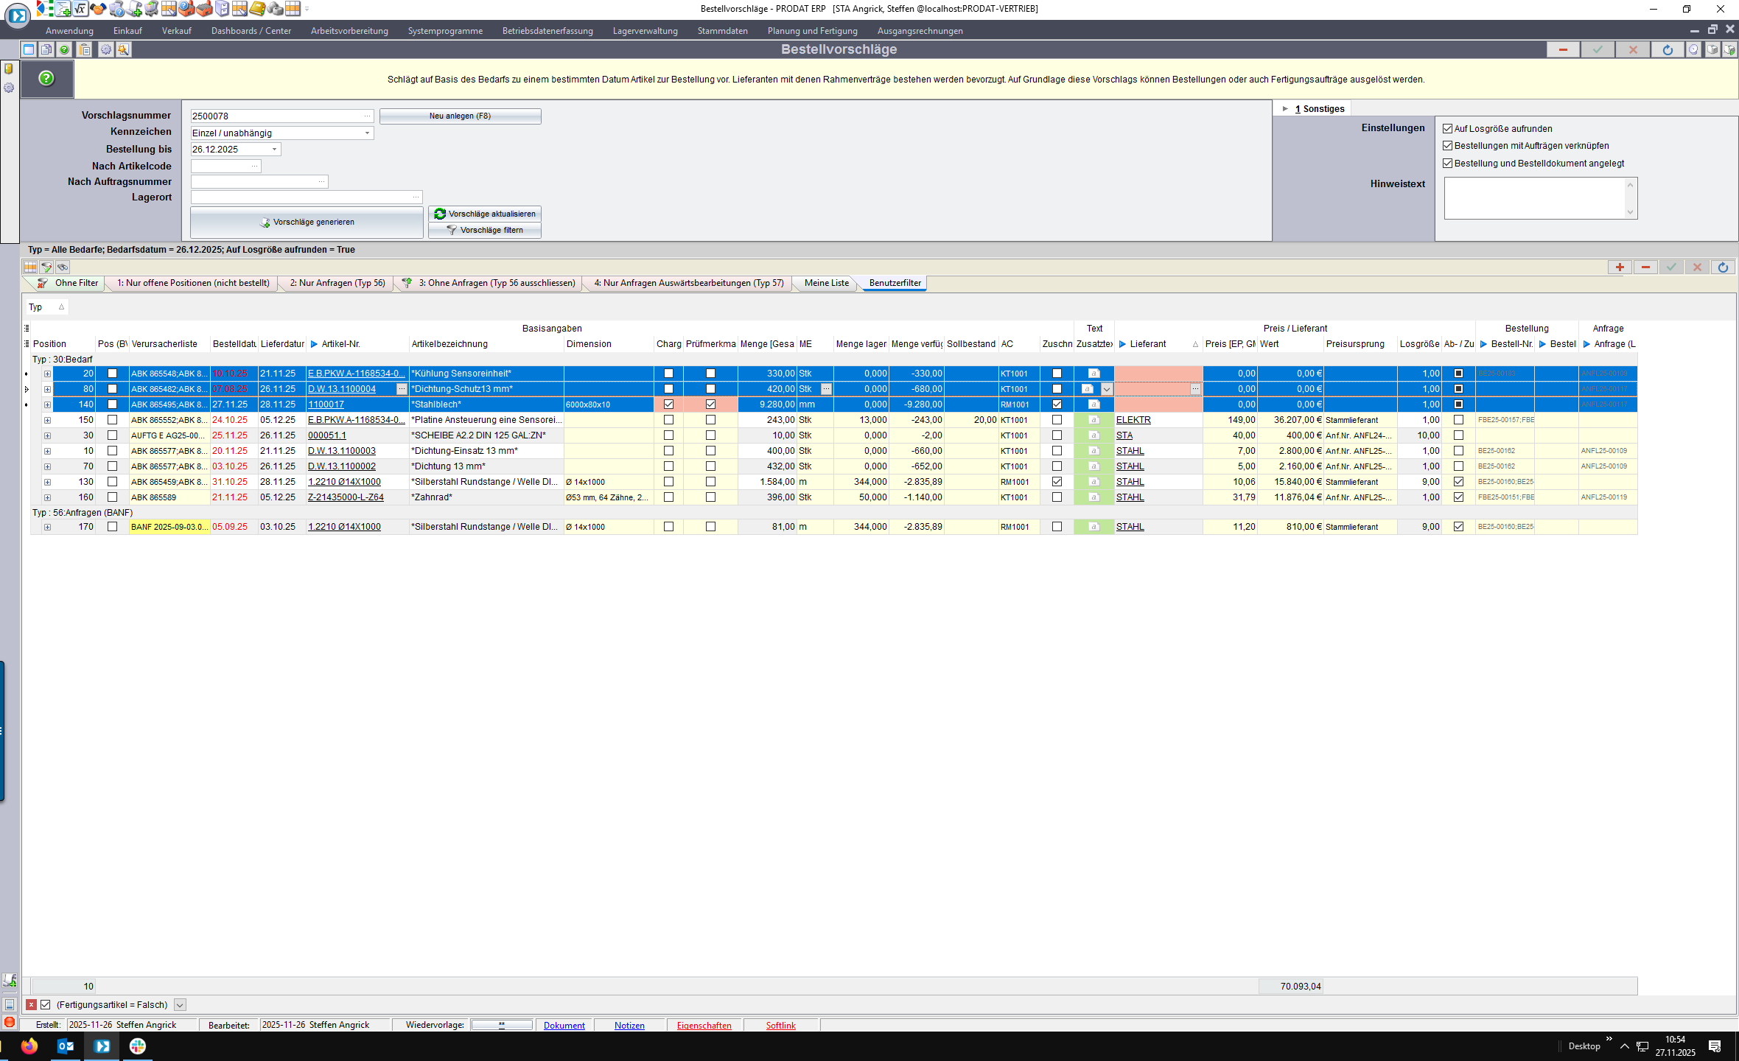Open the 'Bestellung bis' date dropdown
This screenshot has width=1739, height=1061.
click(275, 150)
